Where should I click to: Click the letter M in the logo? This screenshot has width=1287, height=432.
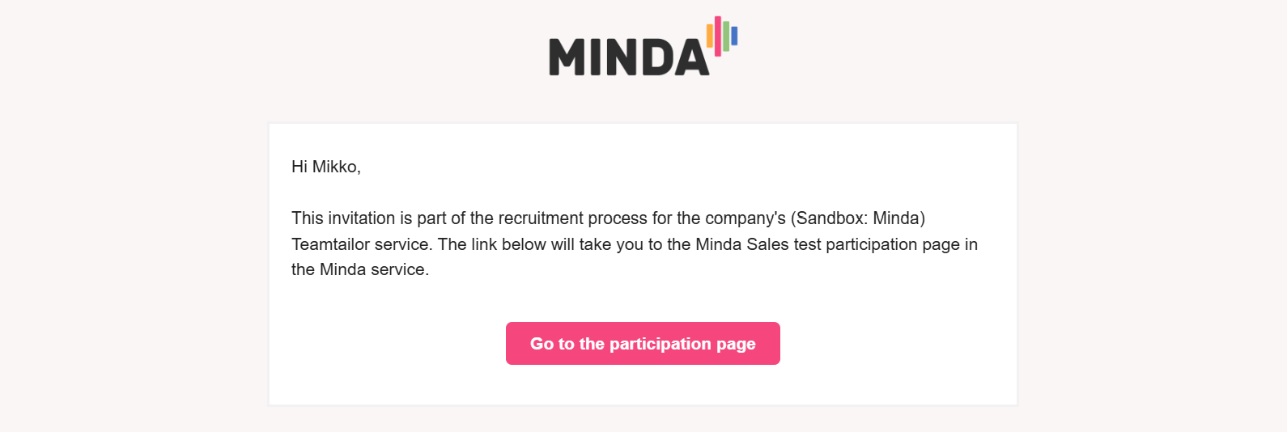pyautogui.click(x=567, y=57)
